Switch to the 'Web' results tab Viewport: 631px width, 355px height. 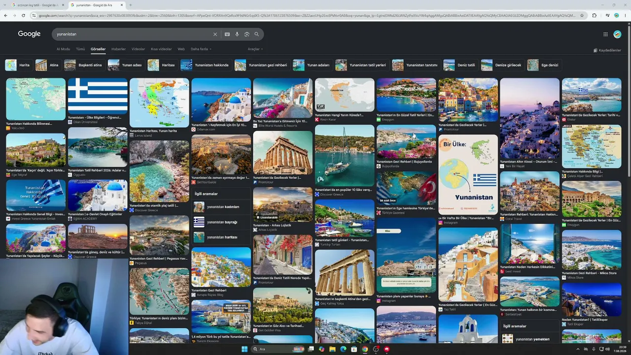pos(181,49)
